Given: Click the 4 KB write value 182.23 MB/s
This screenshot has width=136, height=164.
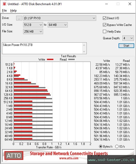Looking at the screenshot, I should point(102,76).
